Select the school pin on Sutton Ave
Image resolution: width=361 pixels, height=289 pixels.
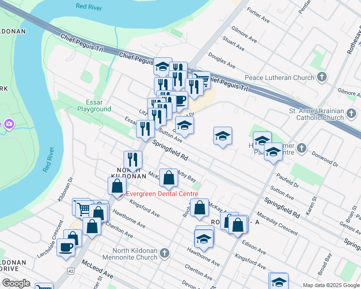click(x=184, y=126)
